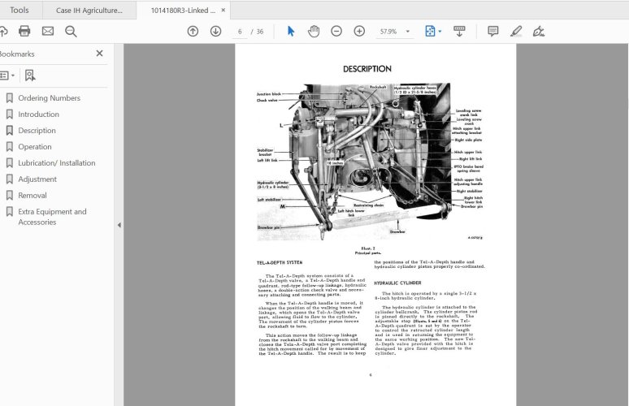
Task: Close the Bookmarks panel
Action: click(x=99, y=54)
